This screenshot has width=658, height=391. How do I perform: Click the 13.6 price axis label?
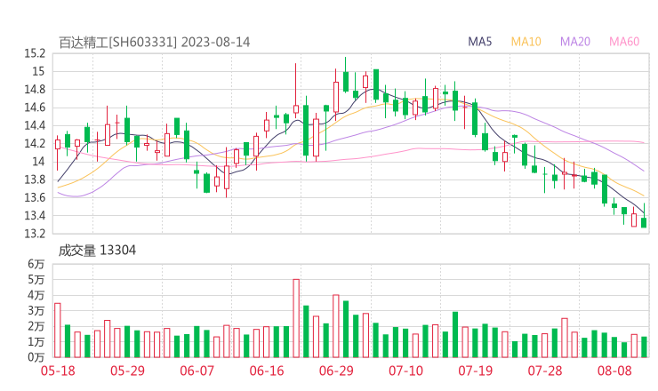[x=35, y=197]
